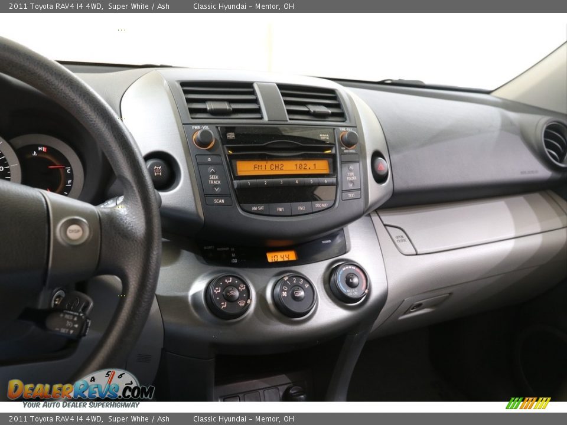The image size is (567, 425).
Task: Tap bottom caption 'Super White / Ash'
Action: click(138, 419)
